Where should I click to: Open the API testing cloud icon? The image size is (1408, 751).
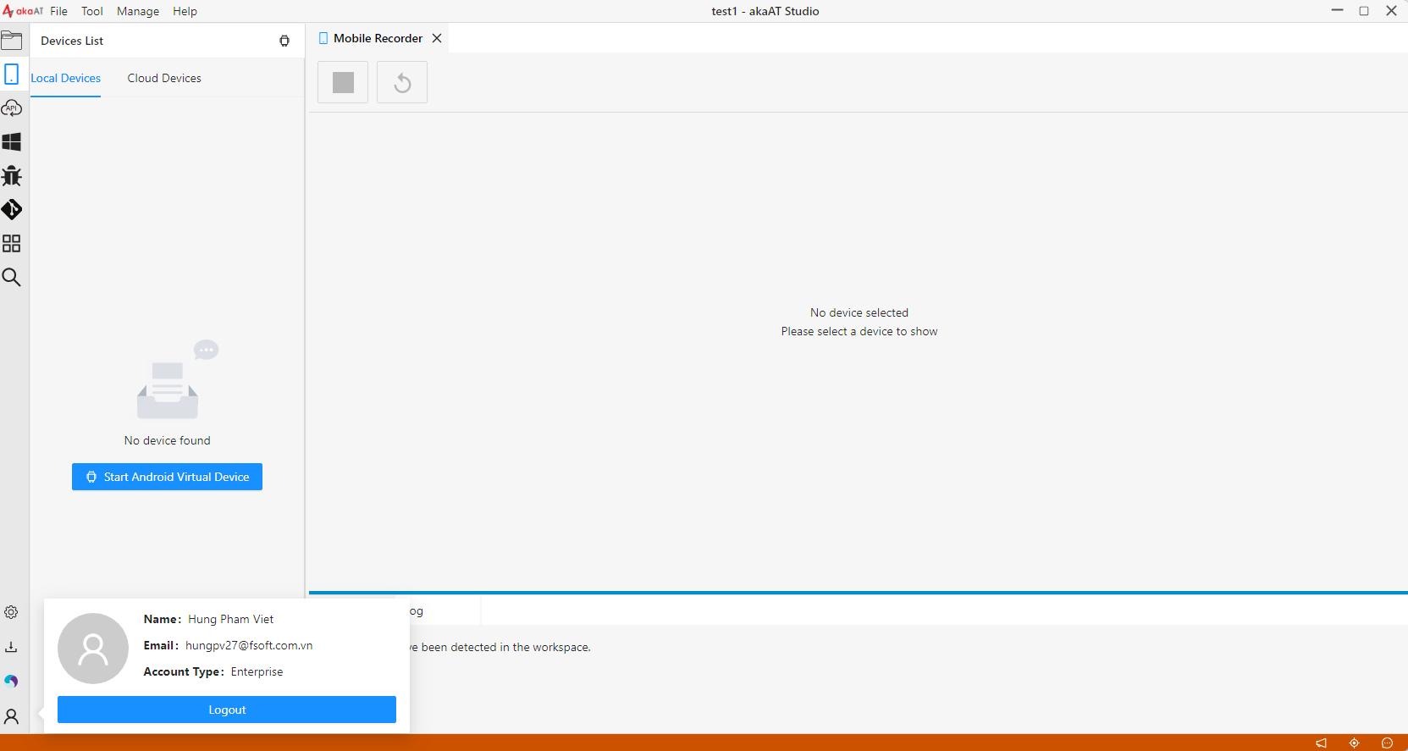pos(12,108)
